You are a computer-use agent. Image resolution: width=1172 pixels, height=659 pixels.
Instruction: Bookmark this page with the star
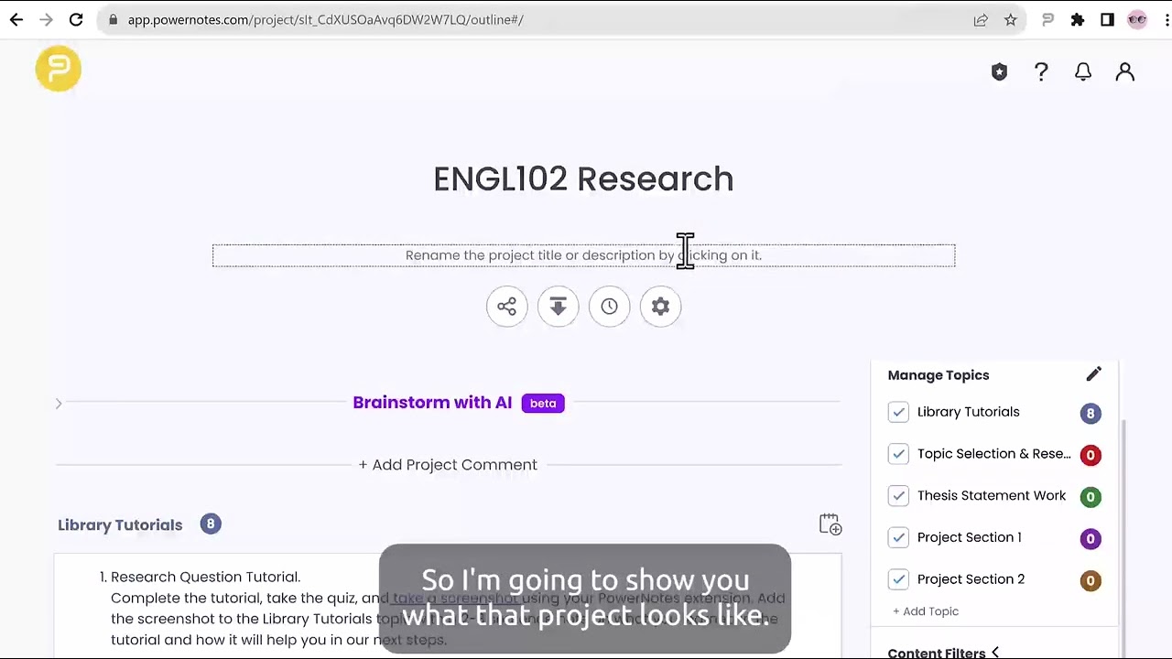coord(1010,19)
